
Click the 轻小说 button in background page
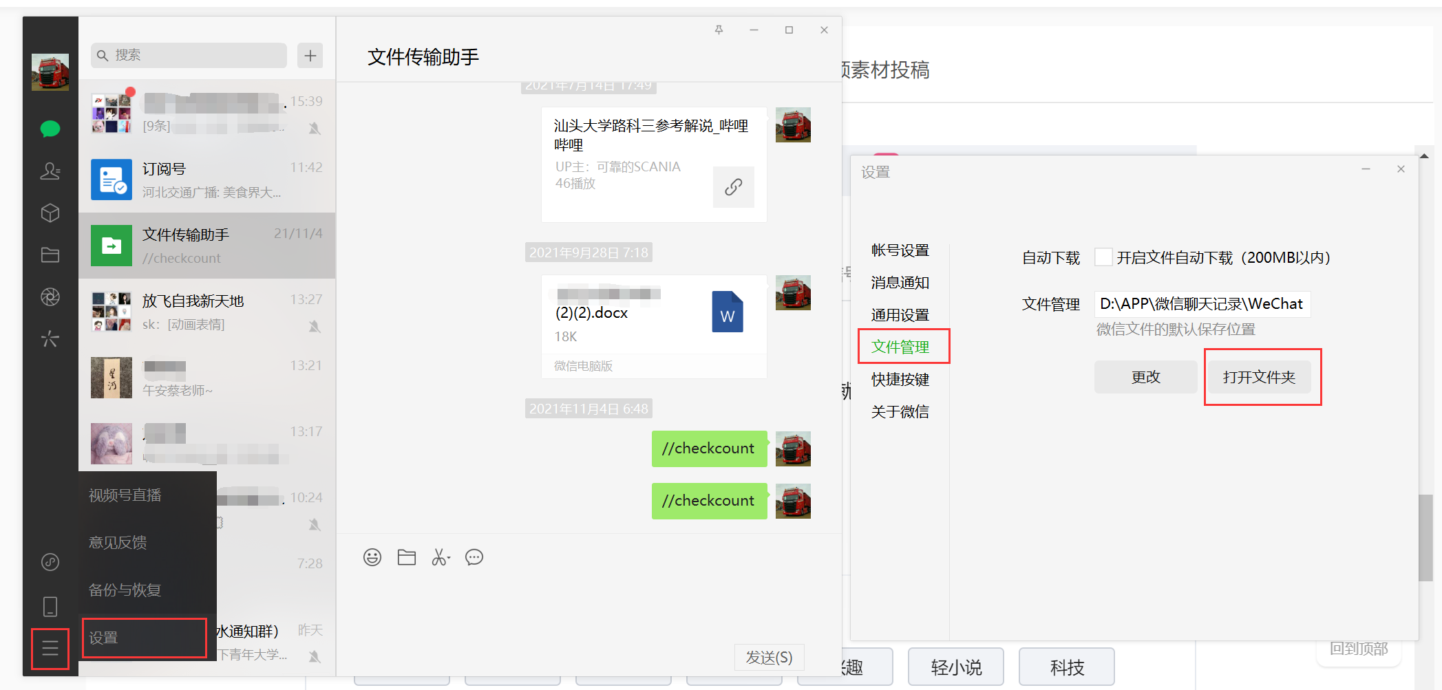956,667
